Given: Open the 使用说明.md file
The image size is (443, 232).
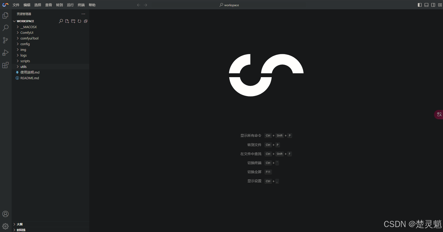Looking at the screenshot, I should (50, 72).
